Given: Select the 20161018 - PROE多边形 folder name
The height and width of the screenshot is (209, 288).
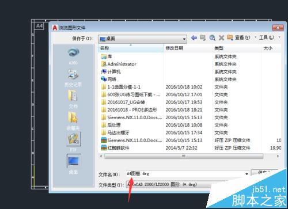Looking at the screenshot, I should (x=132, y=110).
